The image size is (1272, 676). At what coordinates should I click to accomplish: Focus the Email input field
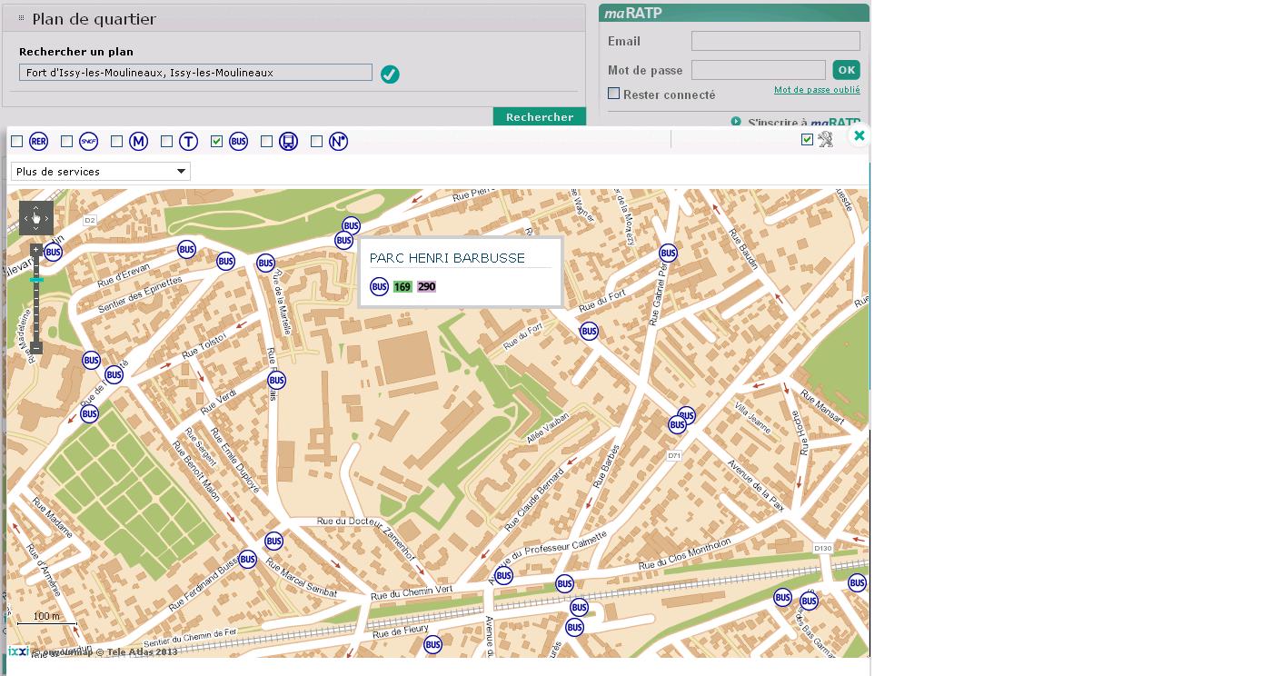776,41
